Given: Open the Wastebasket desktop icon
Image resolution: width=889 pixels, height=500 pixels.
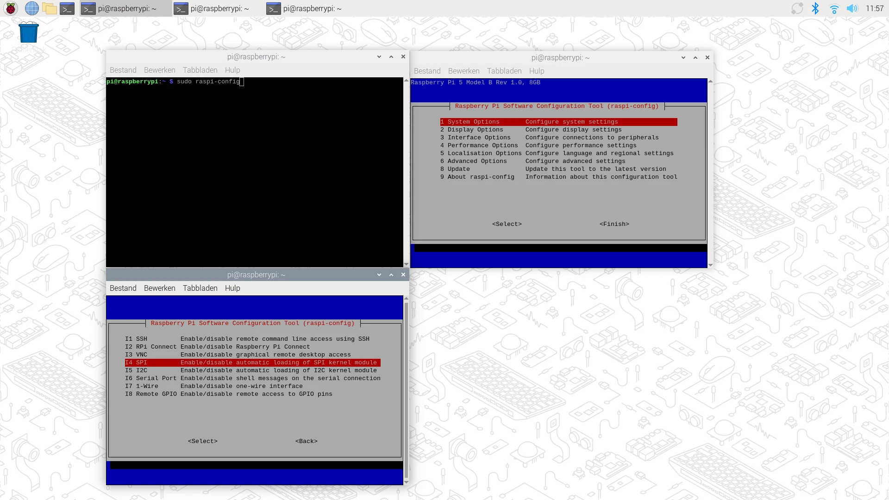Looking at the screenshot, I should pos(29,33).
